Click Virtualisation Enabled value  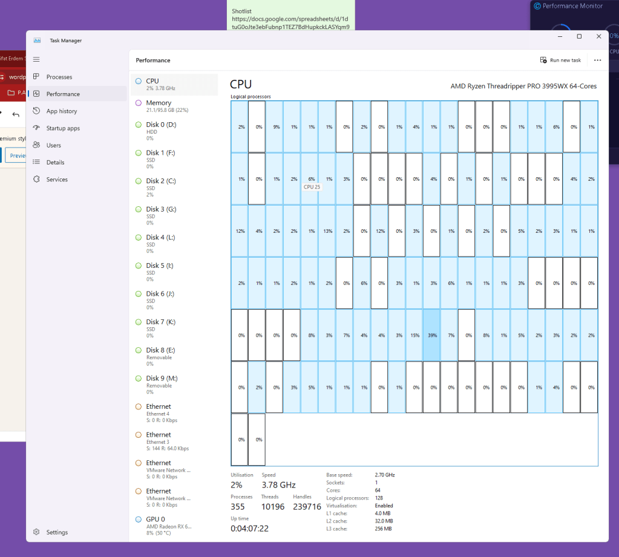[384, 506]
